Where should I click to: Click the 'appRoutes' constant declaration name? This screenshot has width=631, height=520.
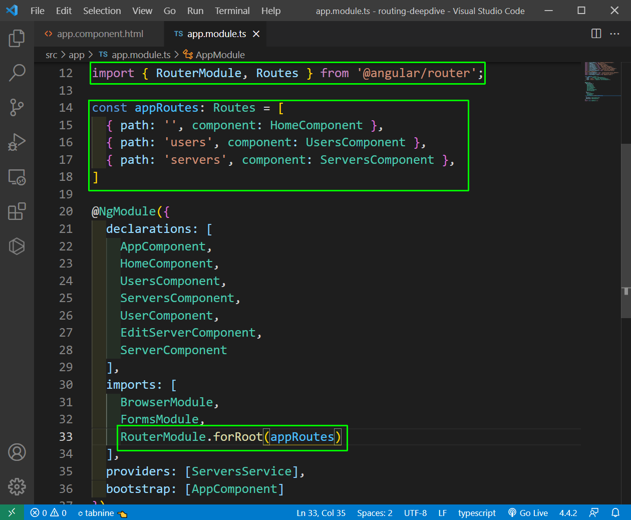(167, 108)
